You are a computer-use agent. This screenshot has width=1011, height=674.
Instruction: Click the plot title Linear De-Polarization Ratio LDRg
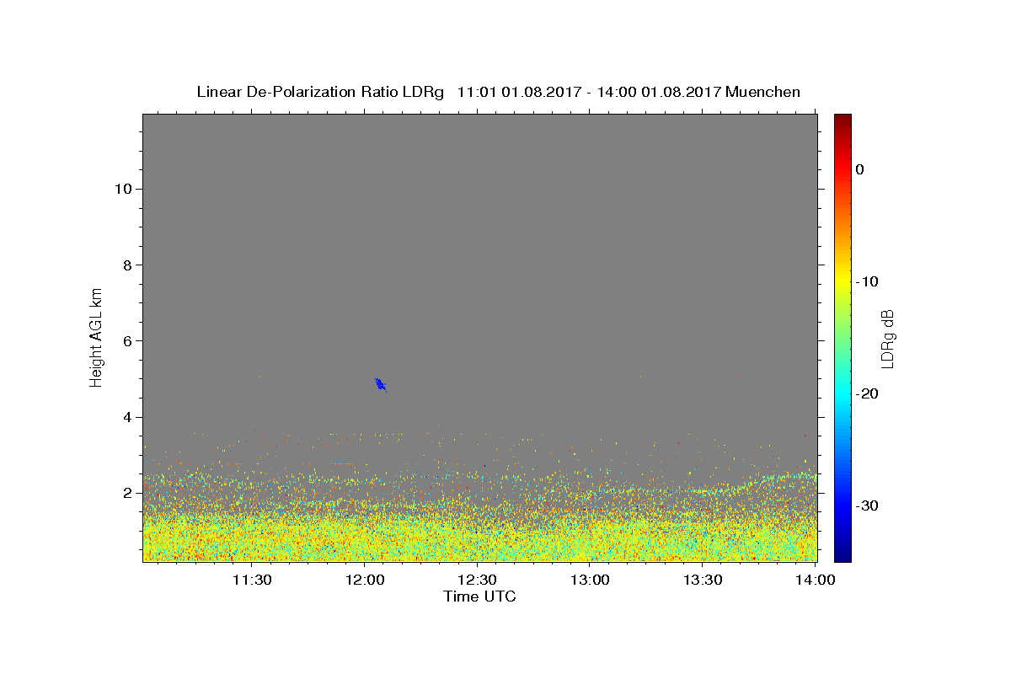(320, 92)
